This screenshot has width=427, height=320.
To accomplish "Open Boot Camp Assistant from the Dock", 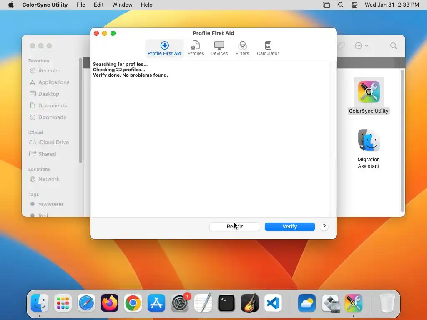I will [x=330, y=303].
